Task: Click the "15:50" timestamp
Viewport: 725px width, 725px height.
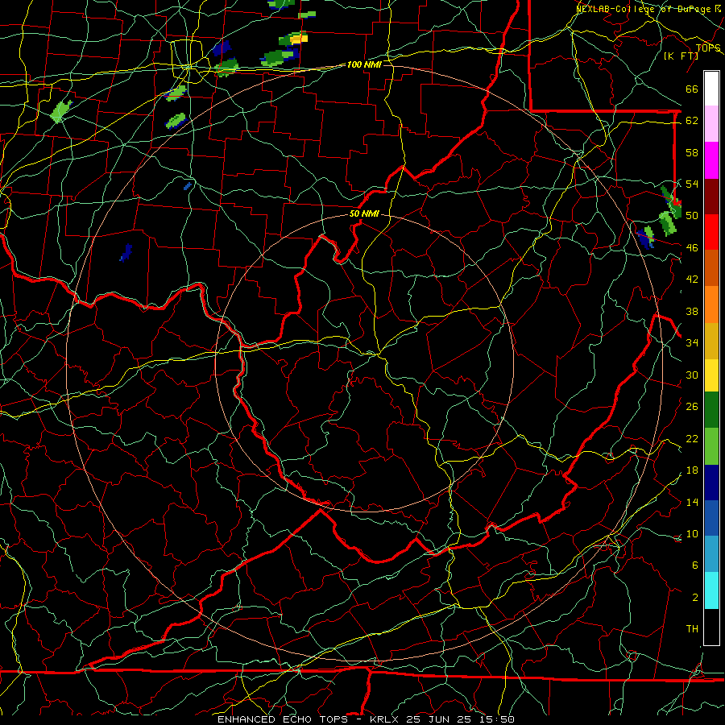Action: click(495, 719)
